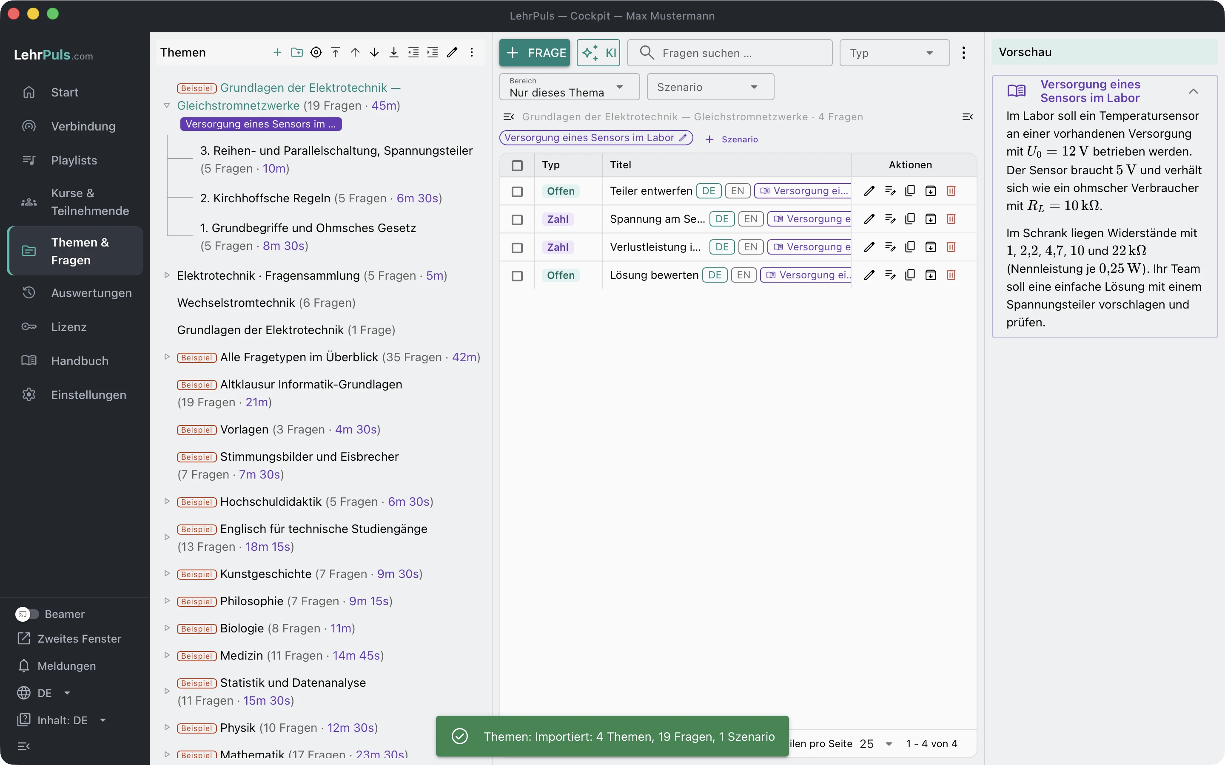This screenshot has height=765, width=1225.
Task: Check the box for Verlustleistung i...
Action: click(517, 247)
